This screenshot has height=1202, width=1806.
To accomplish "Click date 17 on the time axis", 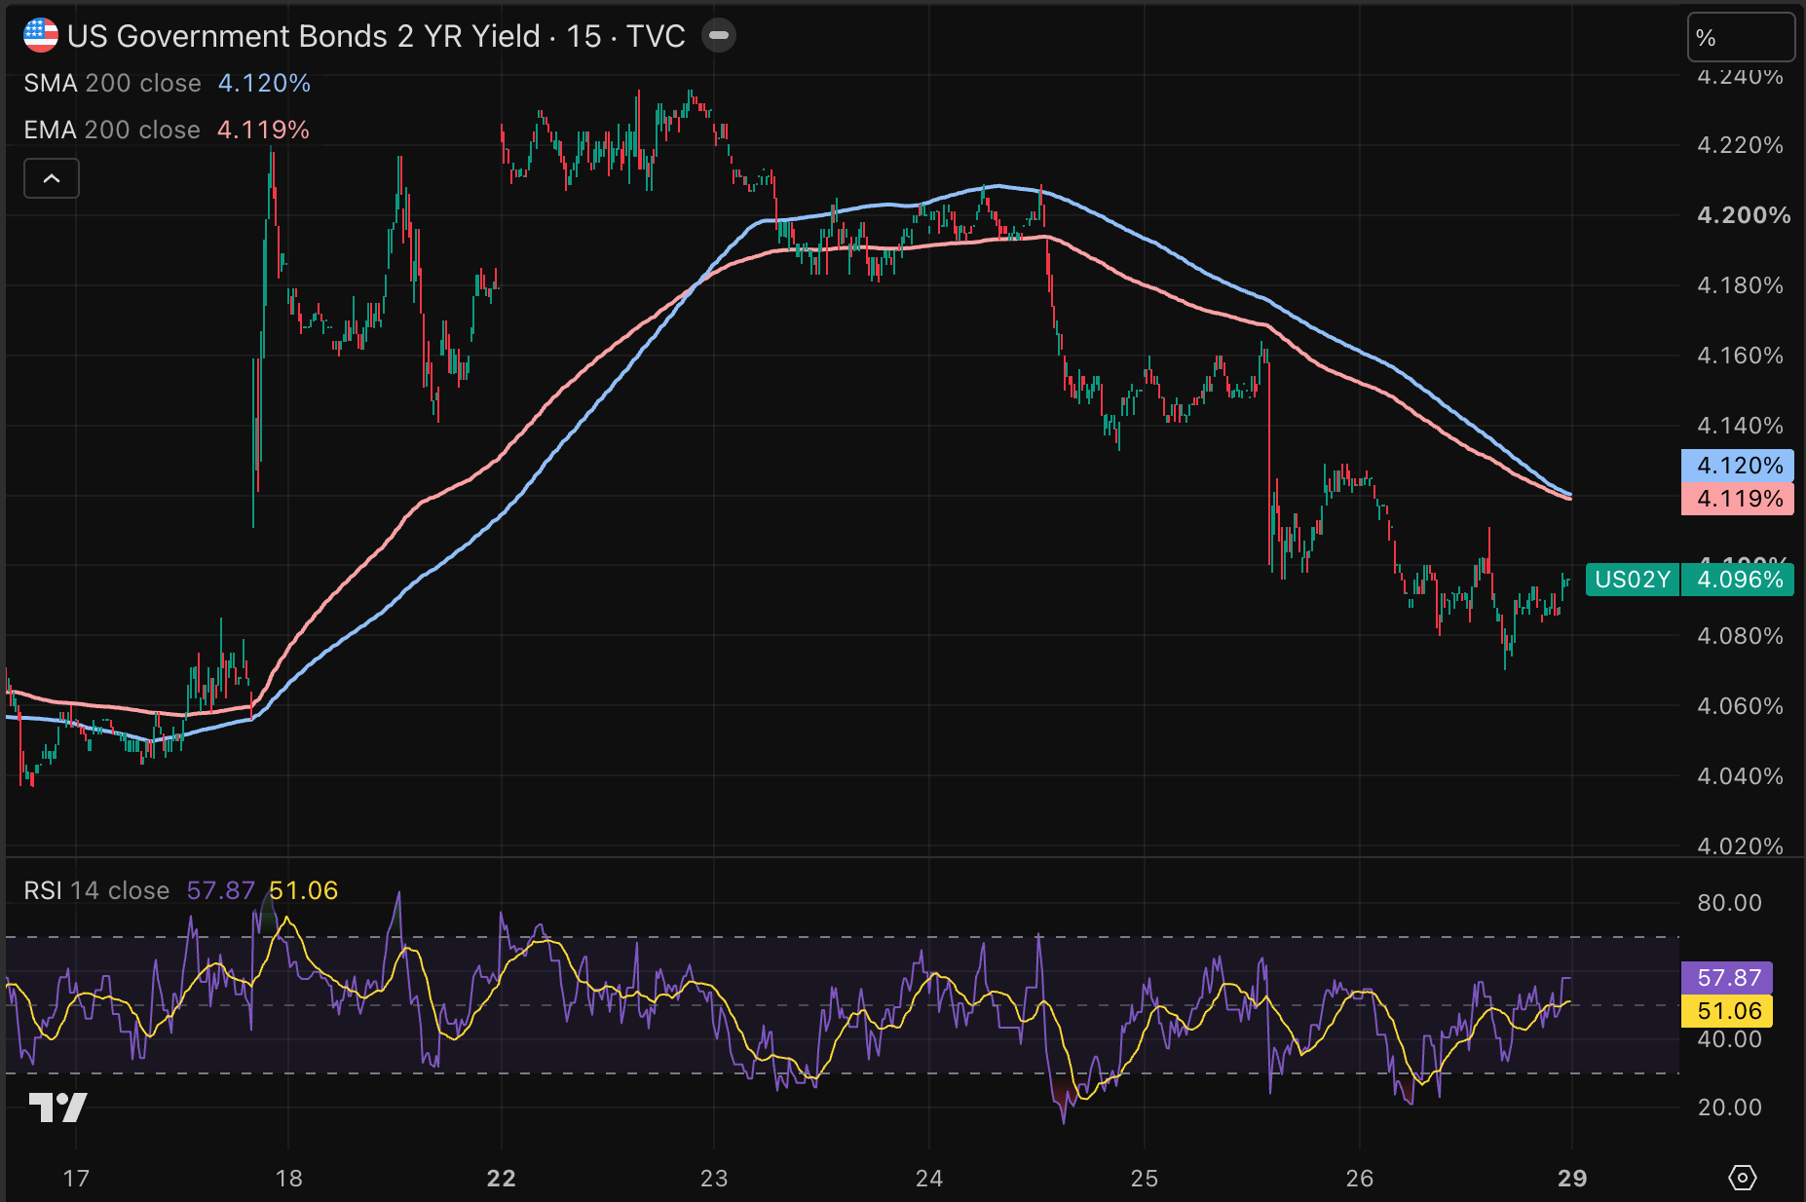I will 76,1179.
